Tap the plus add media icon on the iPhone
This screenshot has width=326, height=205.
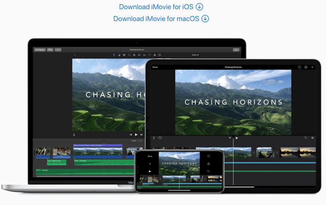pyautogui.click(x=150, y=164)
